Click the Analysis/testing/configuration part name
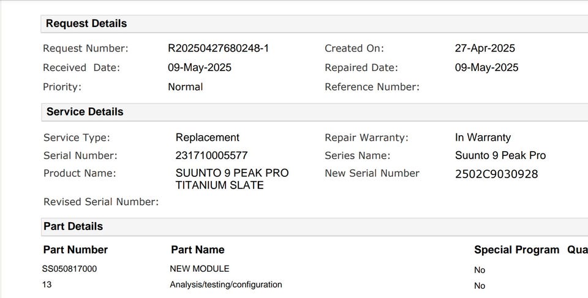588x298 pixels. coord(225,285)
